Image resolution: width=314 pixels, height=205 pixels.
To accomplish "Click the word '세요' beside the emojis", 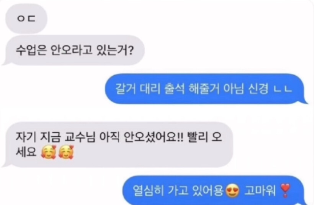I will pyautogui.click(x=26, y=152).
